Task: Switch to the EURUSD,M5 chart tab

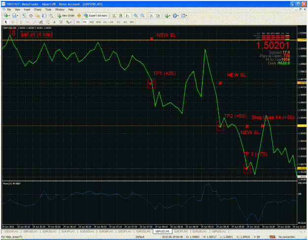Action: (143, 232)
